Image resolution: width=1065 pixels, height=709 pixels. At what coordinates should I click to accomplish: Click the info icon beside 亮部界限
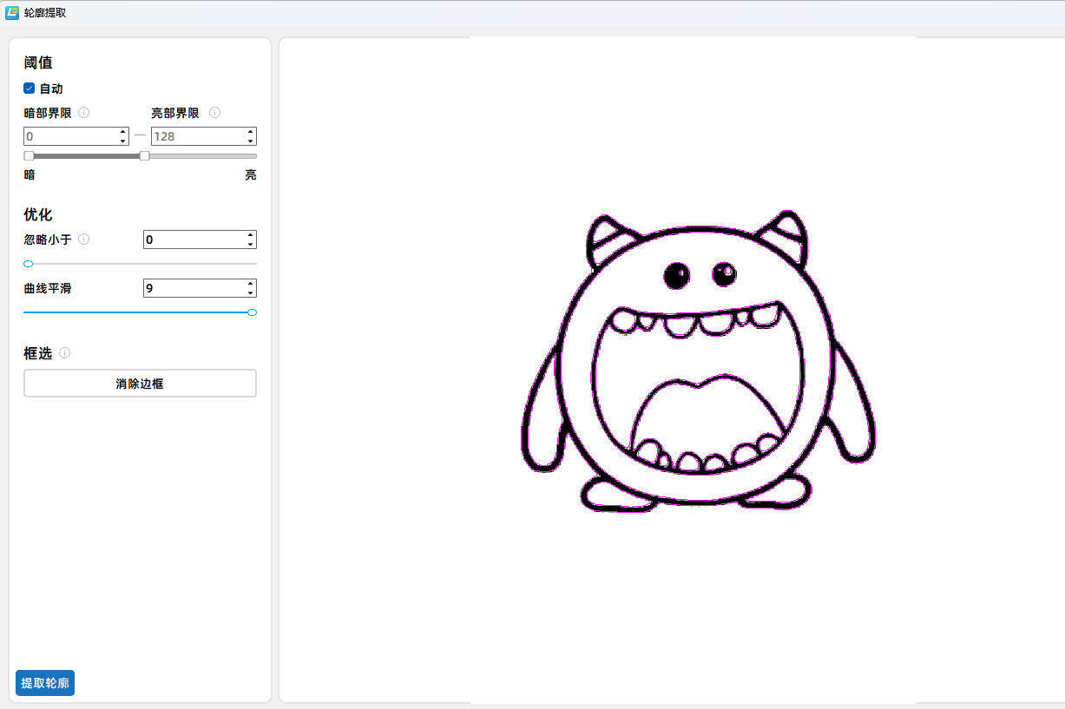pos(214,113)
